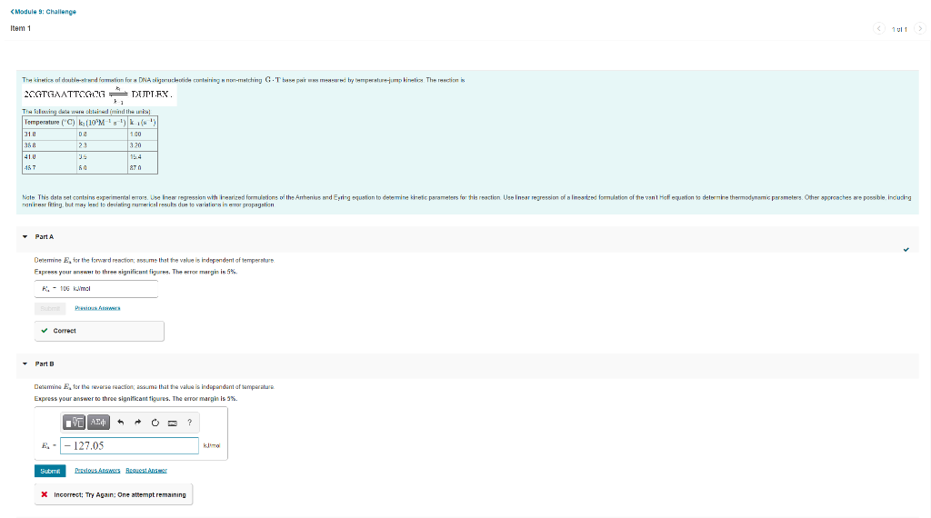Click the Note paragraph about experimental errors
The width and height of the screenshot is (931, 518).
(466, 201)
